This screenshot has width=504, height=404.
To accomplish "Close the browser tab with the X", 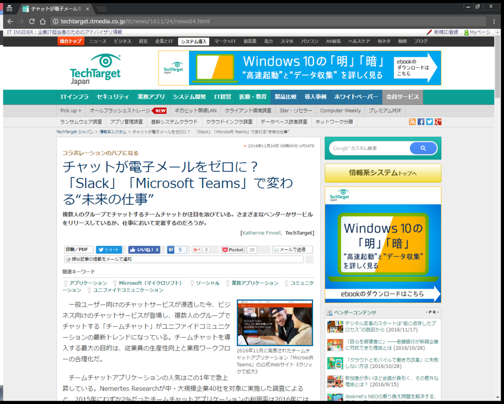I will click(x=88, y=9).
